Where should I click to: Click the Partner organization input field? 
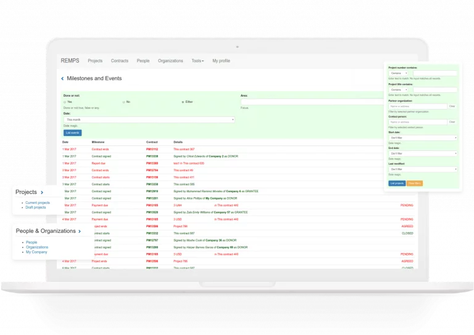coord(417,107)
